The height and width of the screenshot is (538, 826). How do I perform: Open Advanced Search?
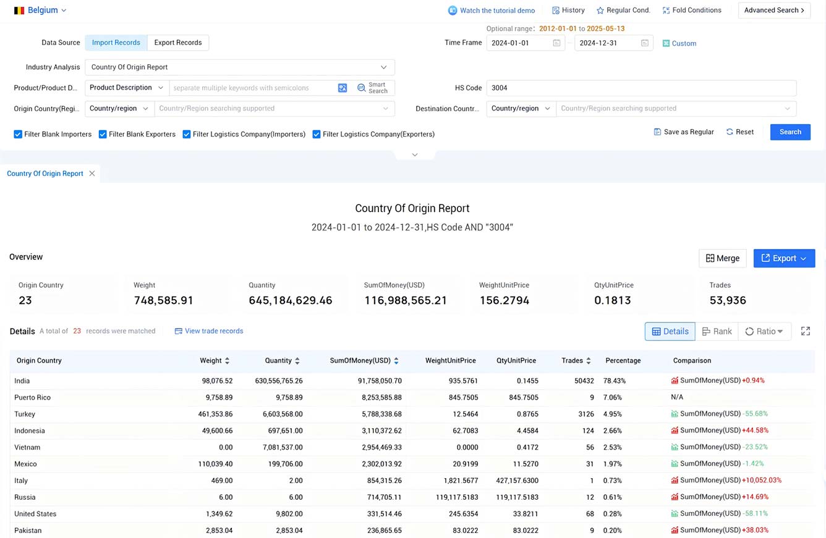coord(774,11)
